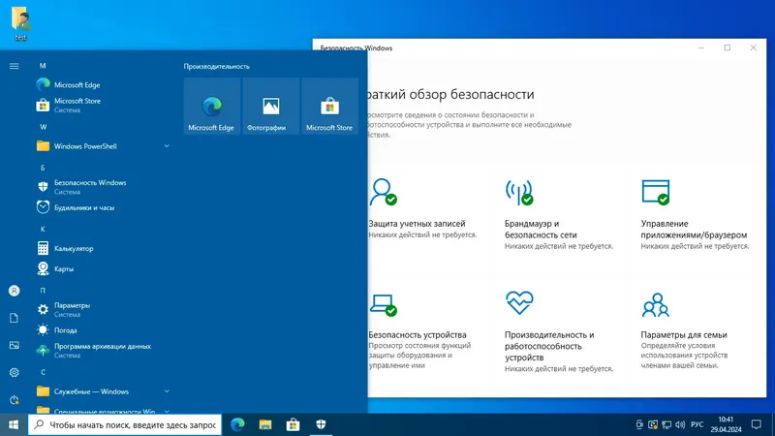This screenshot has height=436, width=775.
Task: Open the Account protection shield icon
Action: [383, 192]
